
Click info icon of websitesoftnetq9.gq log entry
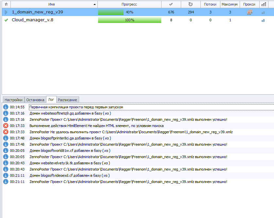(6, 113)
